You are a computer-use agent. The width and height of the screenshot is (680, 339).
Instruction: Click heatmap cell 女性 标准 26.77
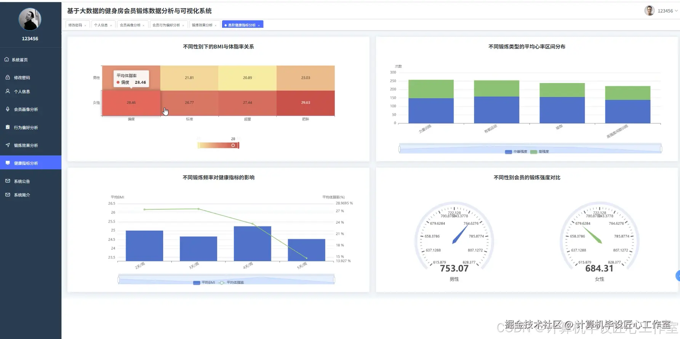(x=189, y=103)
